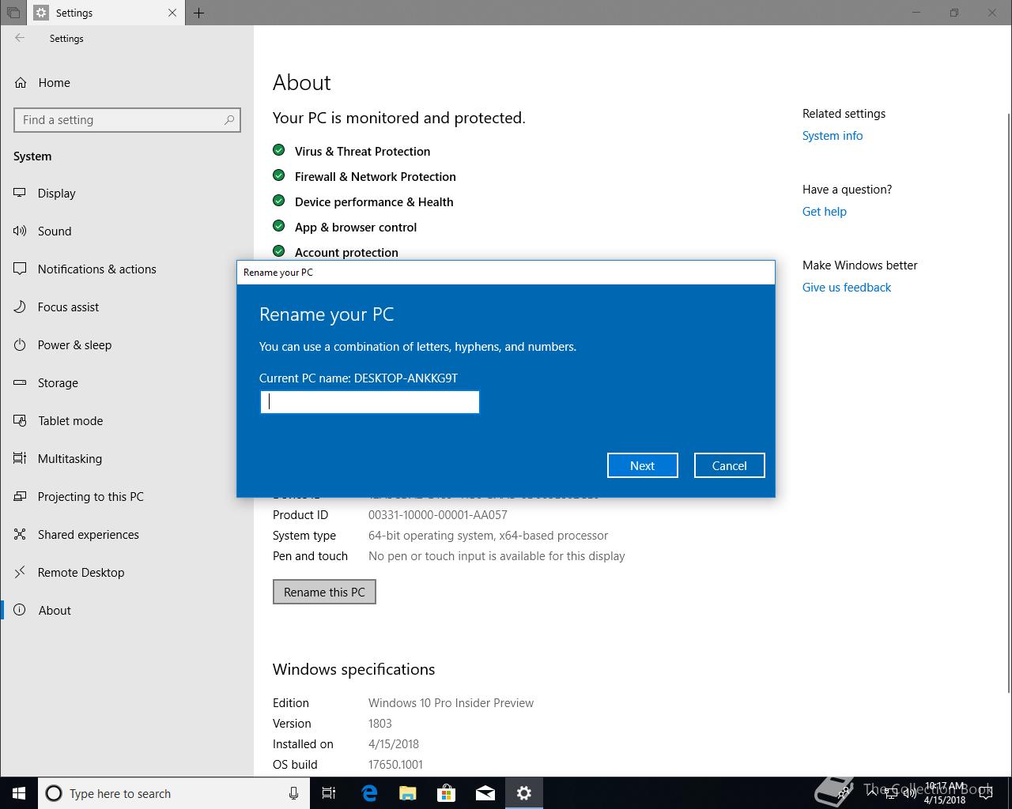This screenshot has height=809, width=1012.
Task: Open Focus assist moon icon
Action: [x=20, y=307]
